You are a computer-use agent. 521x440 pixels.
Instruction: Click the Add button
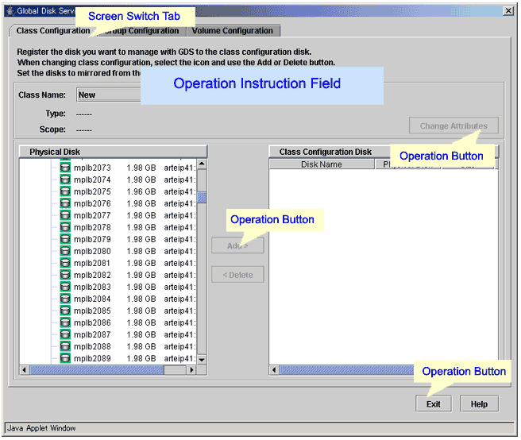237,246
